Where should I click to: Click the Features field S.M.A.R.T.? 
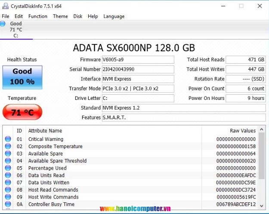coord(184,118)
